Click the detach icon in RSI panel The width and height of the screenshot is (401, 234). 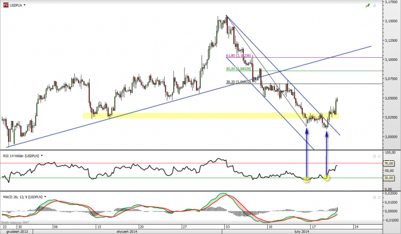tap(375, 156)
